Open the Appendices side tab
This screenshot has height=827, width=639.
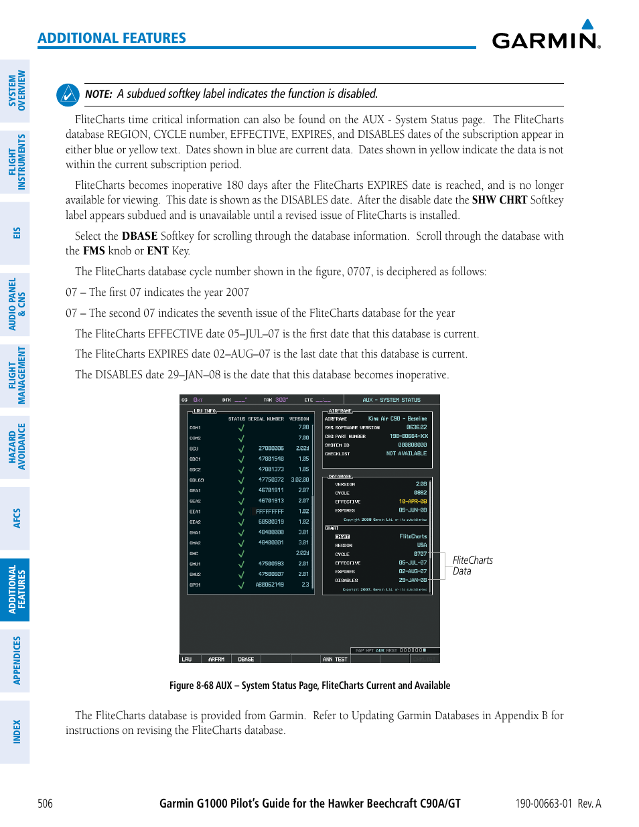[15, 660]
